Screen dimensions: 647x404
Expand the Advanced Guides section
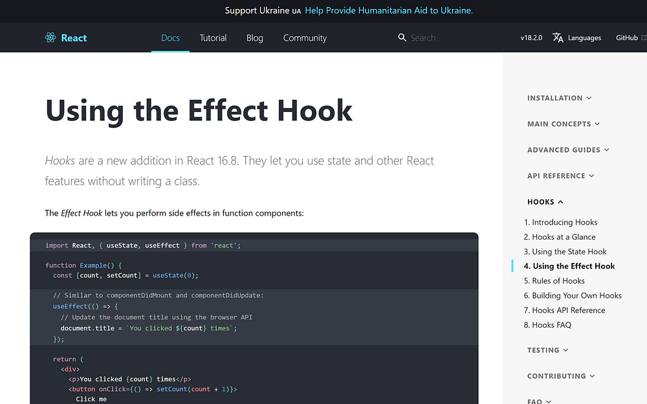pos(568,150)
